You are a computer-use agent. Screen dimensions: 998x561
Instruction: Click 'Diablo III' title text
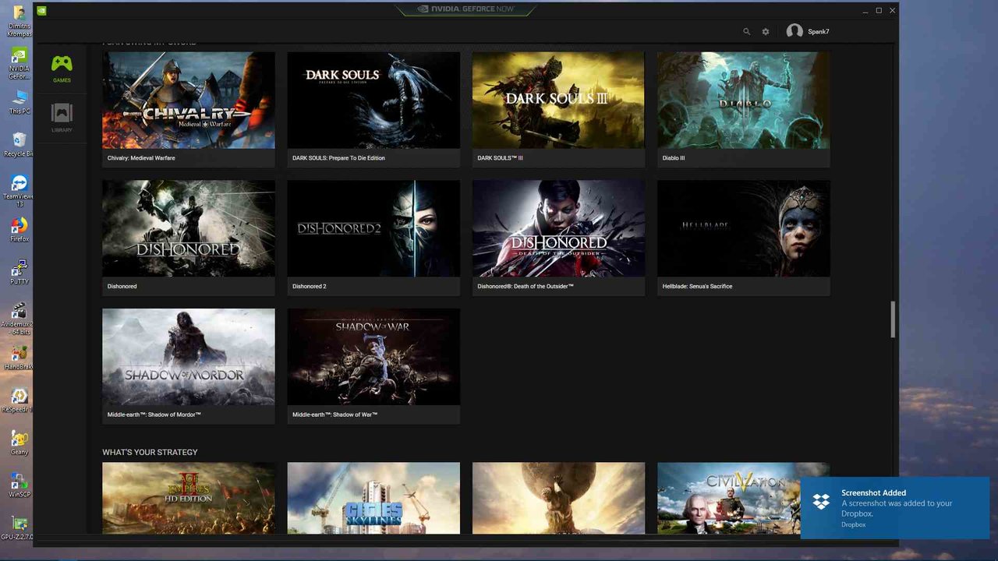(x=674, y=158)
